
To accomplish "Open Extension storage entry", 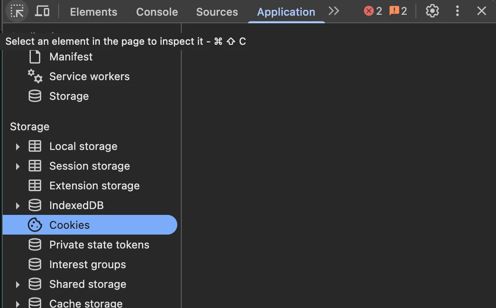I will tap(94, 186).
